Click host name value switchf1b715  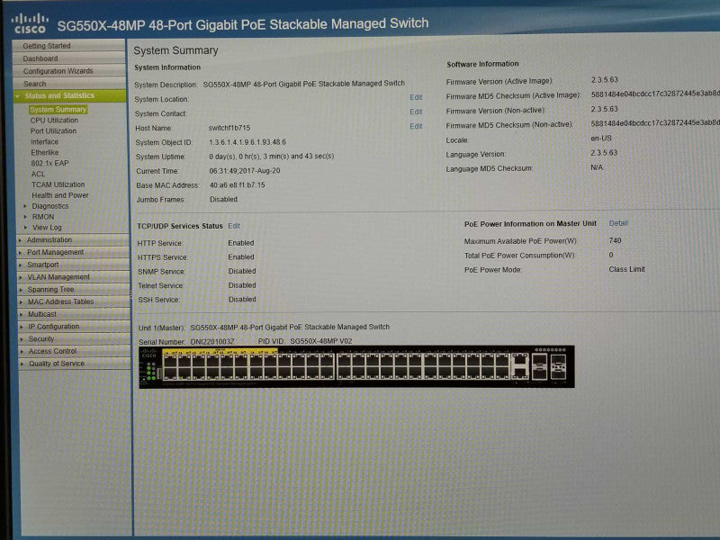[x=229, y=128]
